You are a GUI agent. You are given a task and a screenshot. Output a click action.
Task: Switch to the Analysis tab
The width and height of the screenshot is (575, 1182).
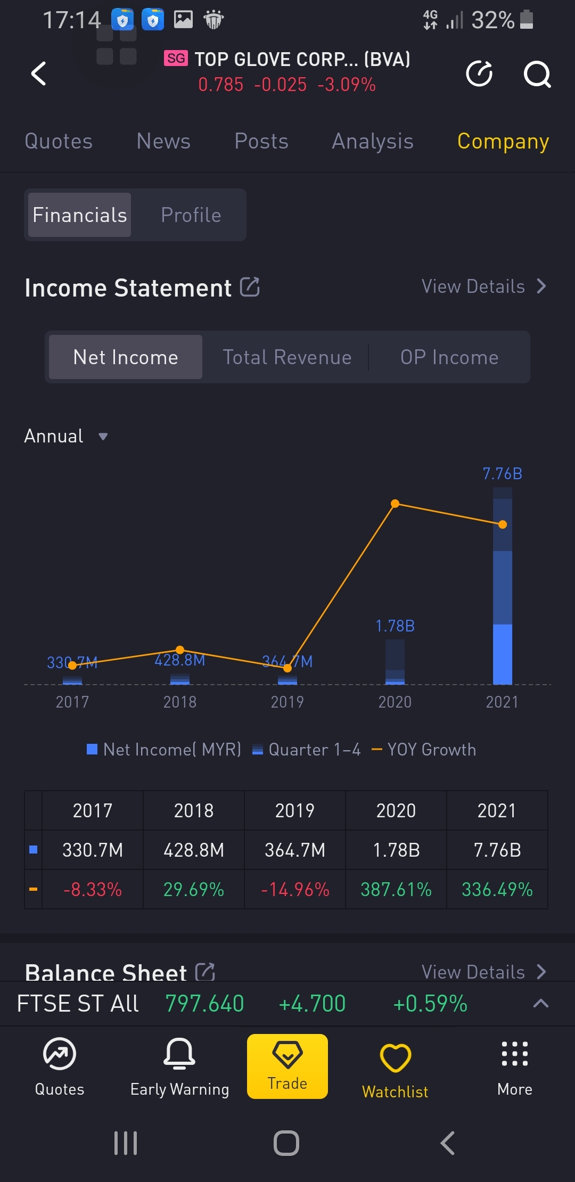(x=373, y=141)
